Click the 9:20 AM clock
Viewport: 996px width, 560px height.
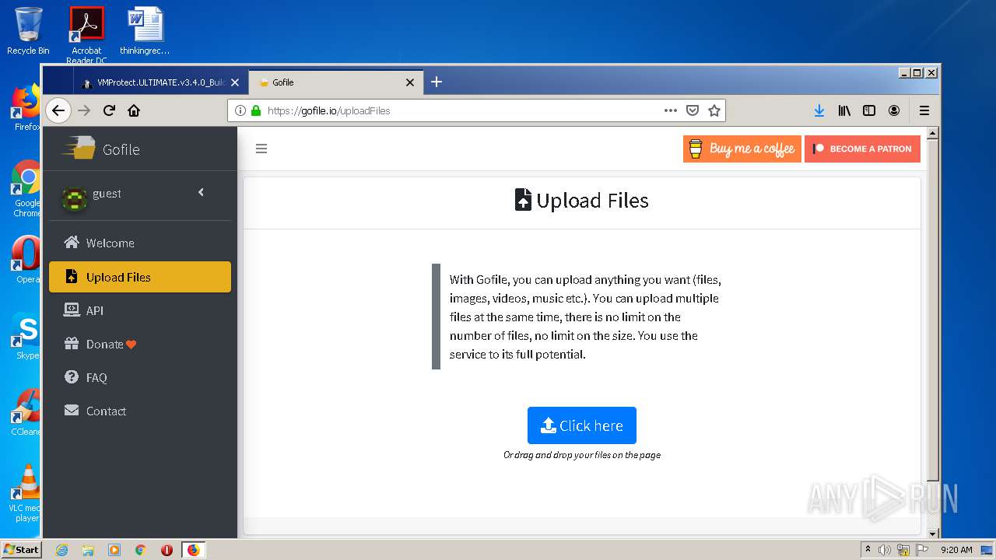956,550
